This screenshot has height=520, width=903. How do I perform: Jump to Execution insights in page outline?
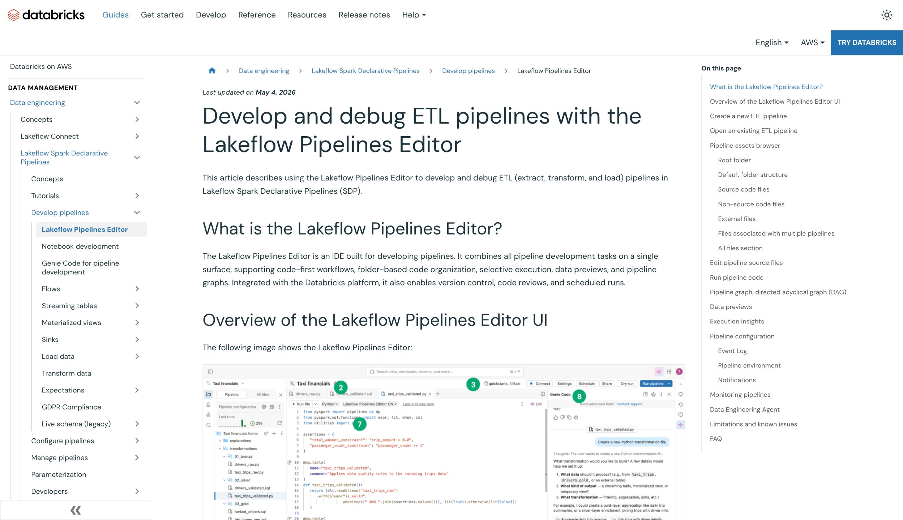[737, 321]
